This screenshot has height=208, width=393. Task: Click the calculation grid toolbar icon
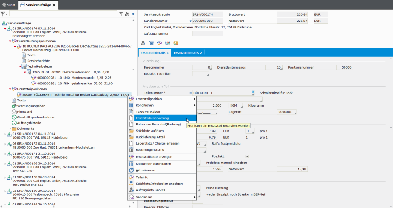click(x=168, y=43)
